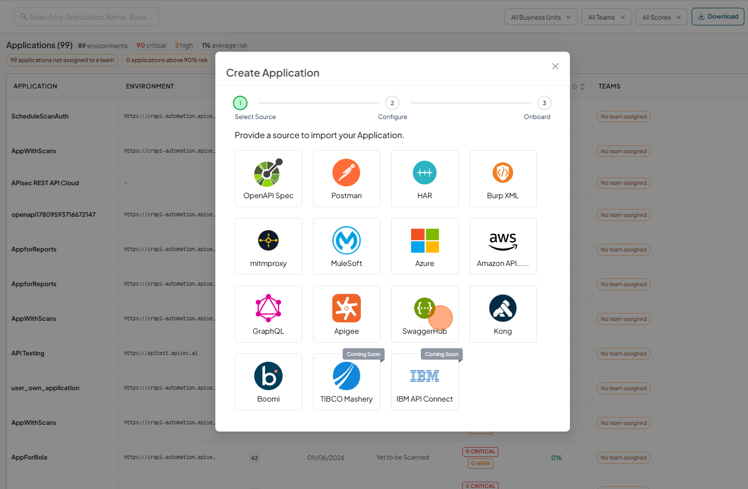Focus the application search field
This screenshot has height=489, width=748.
click(x=86, y=17)
